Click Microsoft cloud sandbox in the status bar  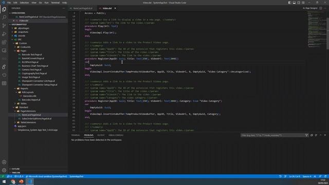(x=46, y=176)
